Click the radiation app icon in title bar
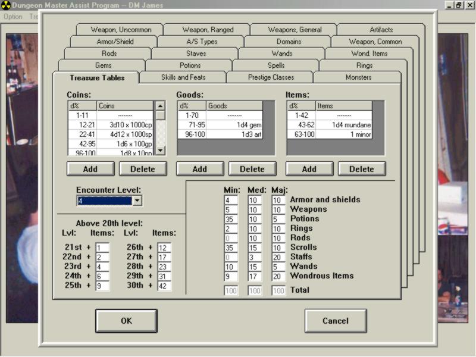Viewport: 476px width, 357px height. coord(5,5)
